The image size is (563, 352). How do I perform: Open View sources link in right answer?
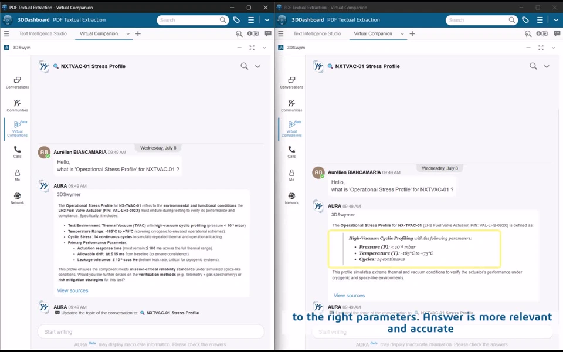pos(349,296)
